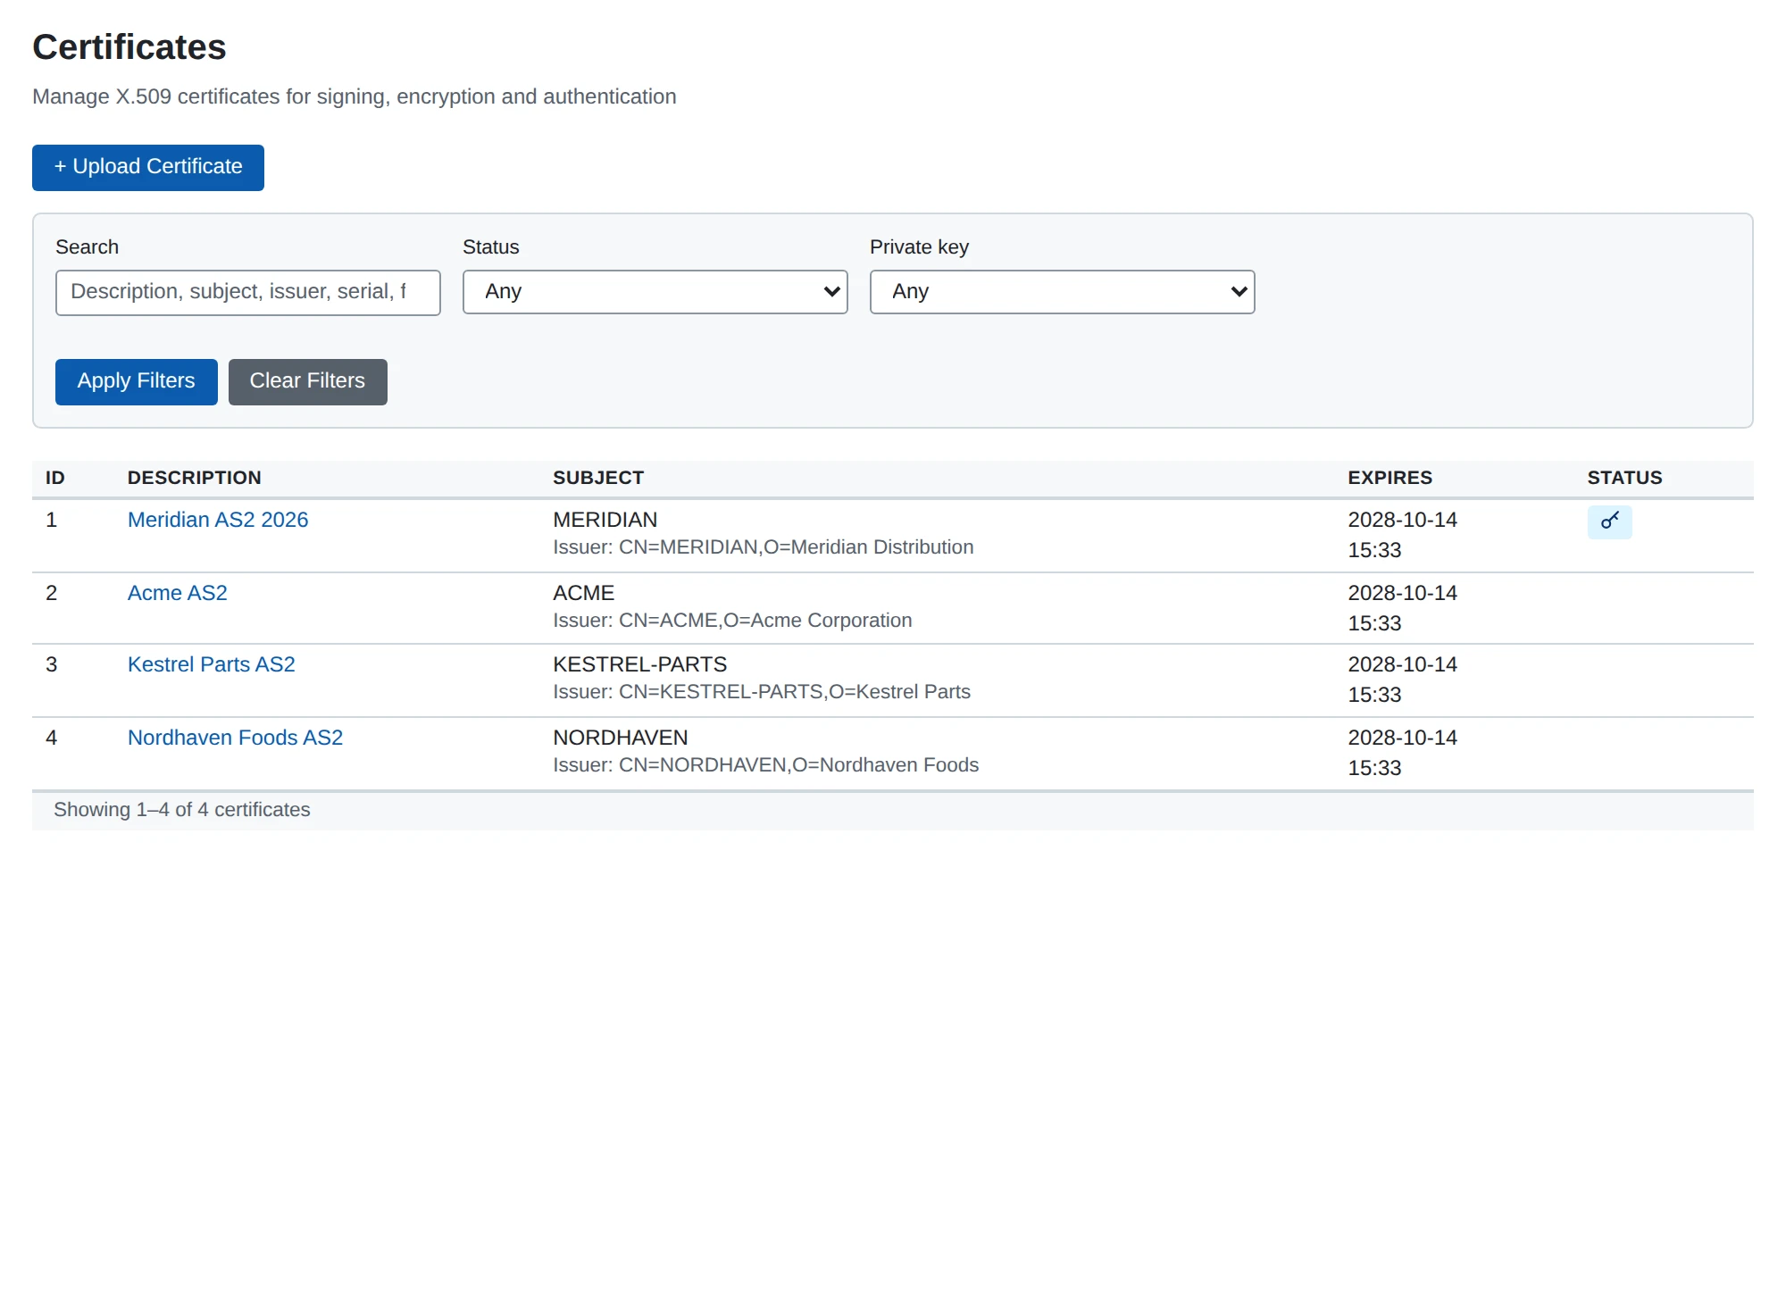Open the Status filter dropdown

[655, 292]
